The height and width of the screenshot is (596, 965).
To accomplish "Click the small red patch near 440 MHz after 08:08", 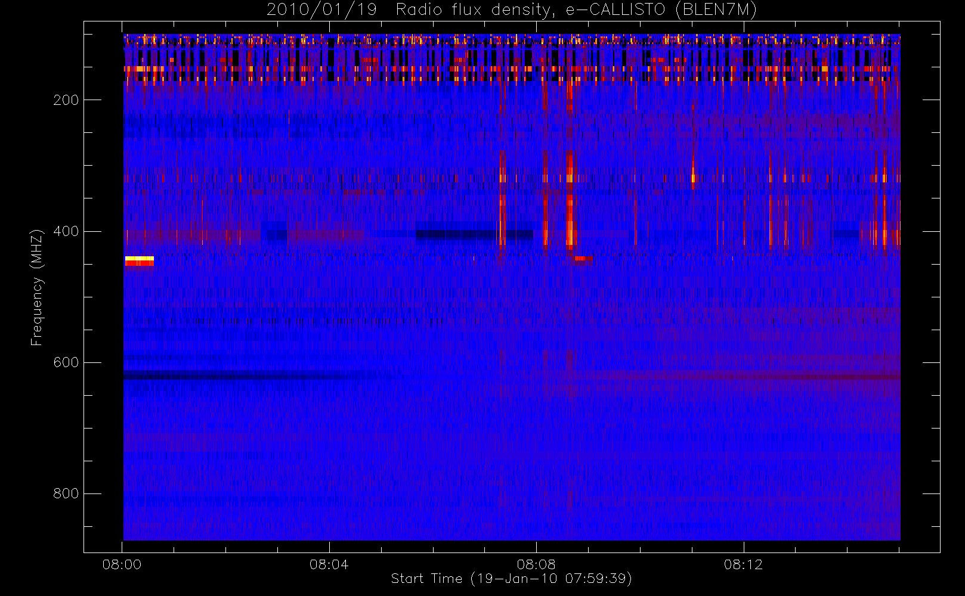I will (x=583, y=259).
